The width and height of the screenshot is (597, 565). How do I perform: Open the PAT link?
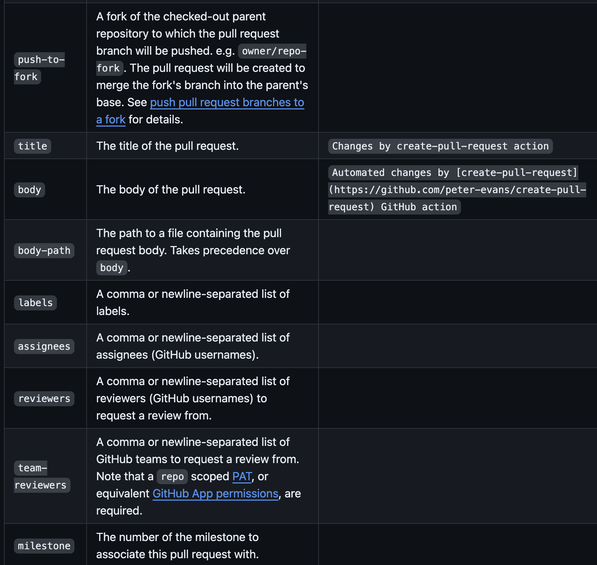[x=242, y=477]
